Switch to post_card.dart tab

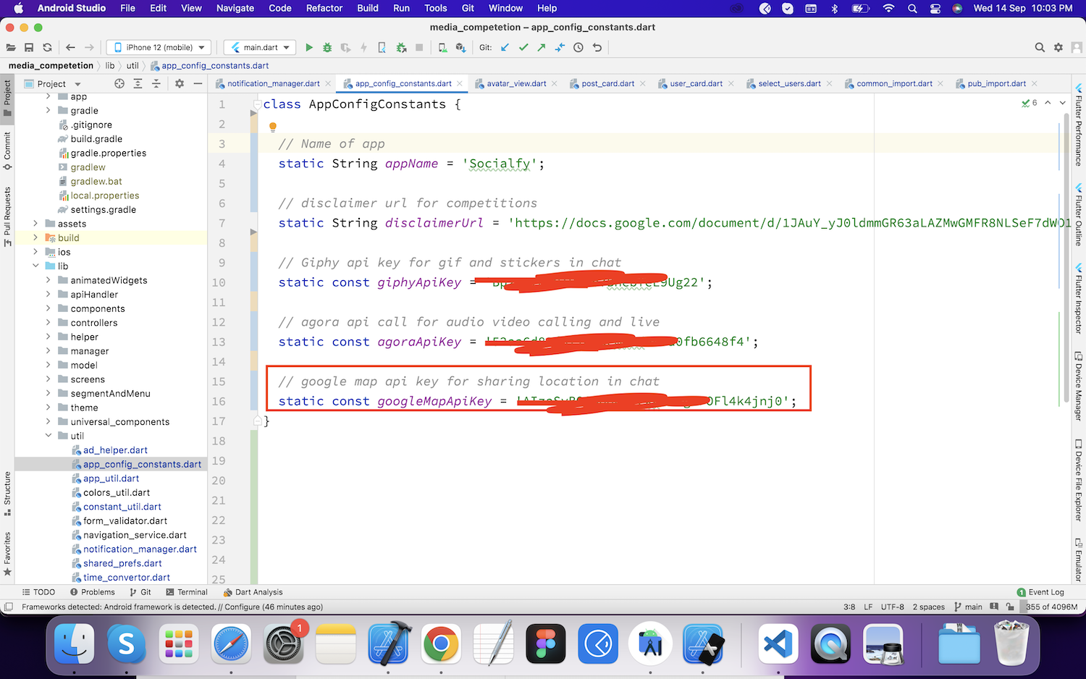point(607,84)
